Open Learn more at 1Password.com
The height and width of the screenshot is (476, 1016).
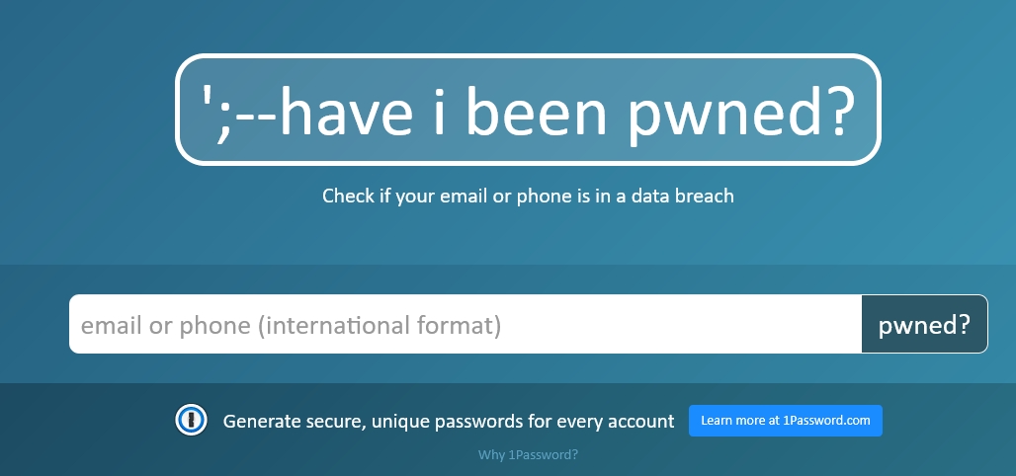tap(786, 421)
